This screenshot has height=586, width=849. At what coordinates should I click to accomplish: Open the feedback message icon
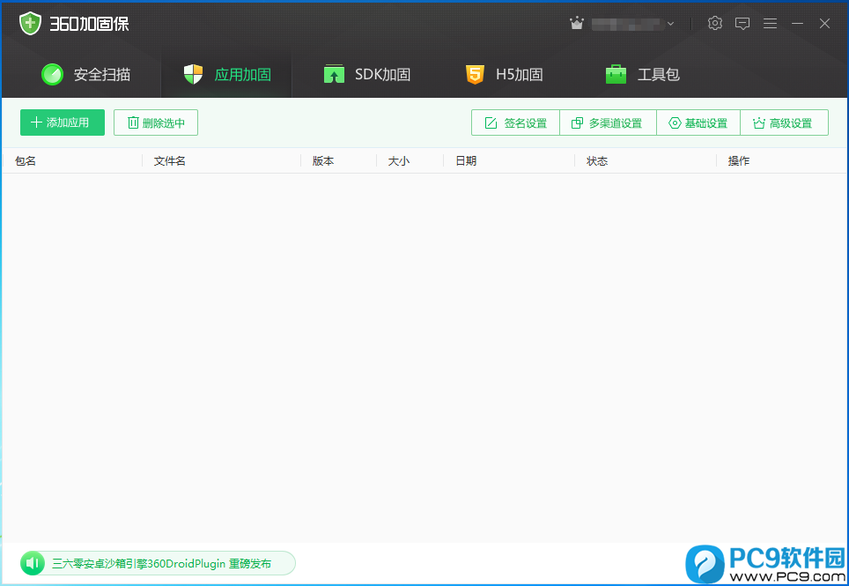coord(742,23)
